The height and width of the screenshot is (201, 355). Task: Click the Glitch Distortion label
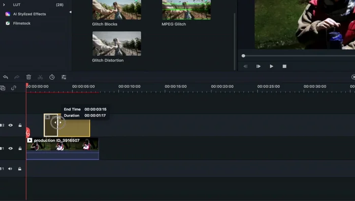point(108,60)
